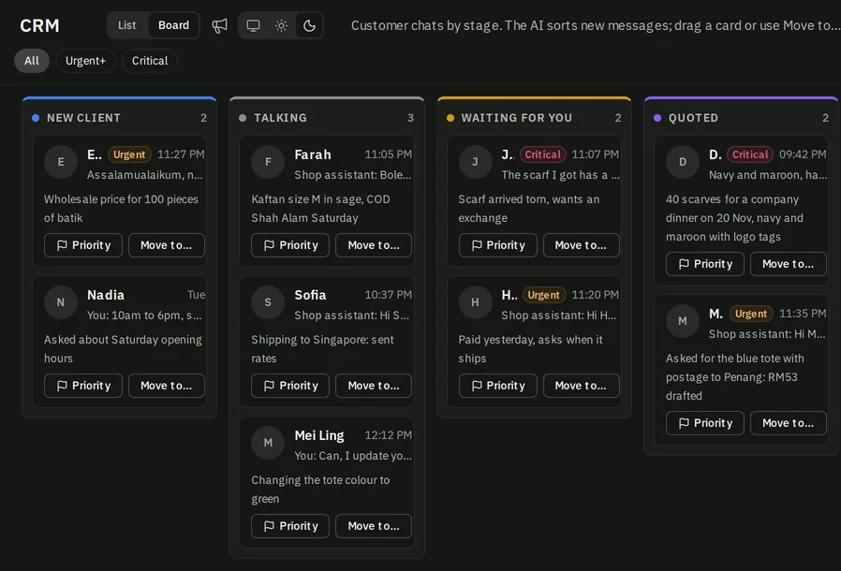The width and height of the screenshot is (841, 571).
Task: Open Move to on Farah's card
Action: pyautogui.click(x=374, y=245)
